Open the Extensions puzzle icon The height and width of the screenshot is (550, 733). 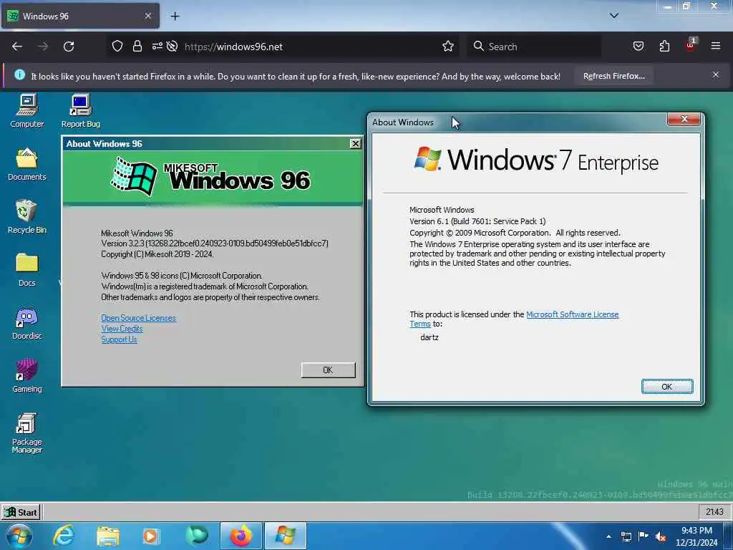coord(664,47)
